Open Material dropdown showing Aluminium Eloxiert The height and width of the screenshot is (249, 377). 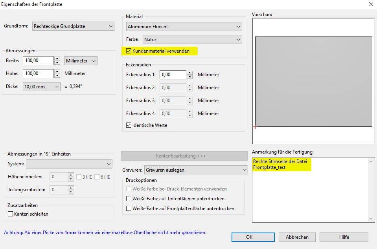click(x=184, y=27)
